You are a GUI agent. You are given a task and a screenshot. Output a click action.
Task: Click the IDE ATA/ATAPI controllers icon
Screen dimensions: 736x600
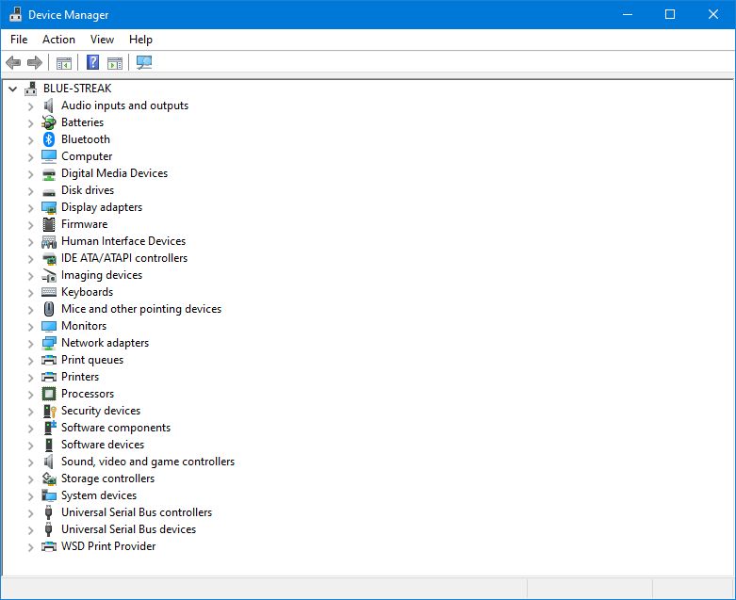click(x=49, y=258)
